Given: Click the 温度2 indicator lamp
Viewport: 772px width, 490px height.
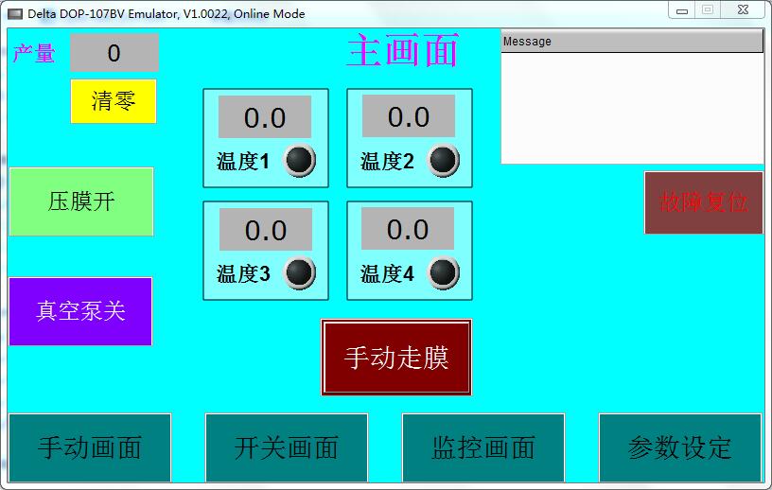Looking at the screenshot, I should click(x=444, y=161).
